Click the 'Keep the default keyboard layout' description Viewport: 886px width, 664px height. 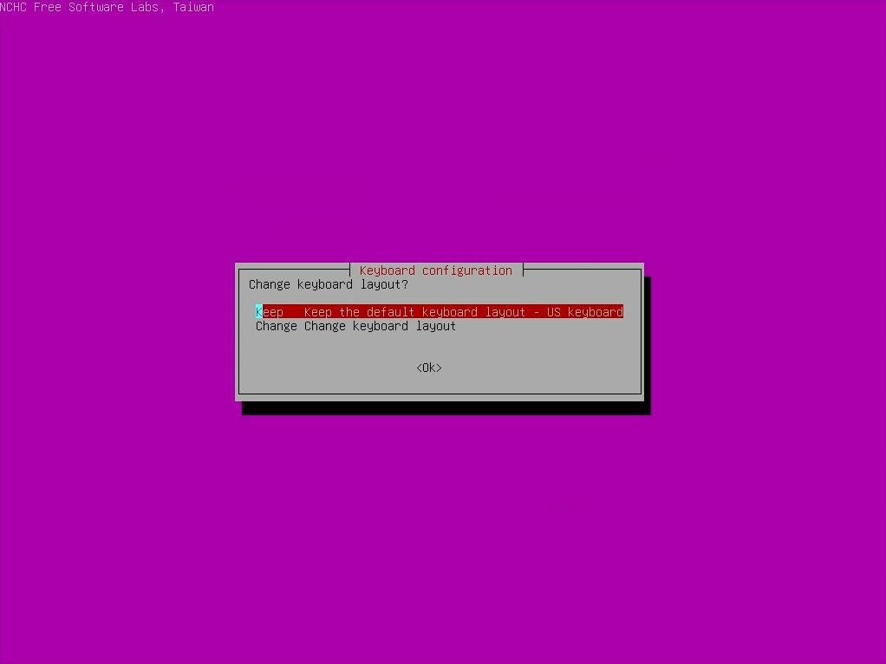pyautogui.click(x=414, y=312)
